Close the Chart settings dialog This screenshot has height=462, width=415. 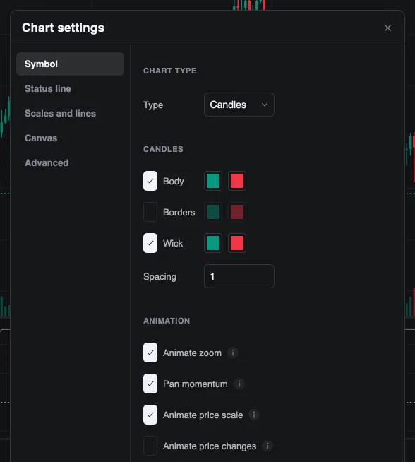[x=387, y=28]
